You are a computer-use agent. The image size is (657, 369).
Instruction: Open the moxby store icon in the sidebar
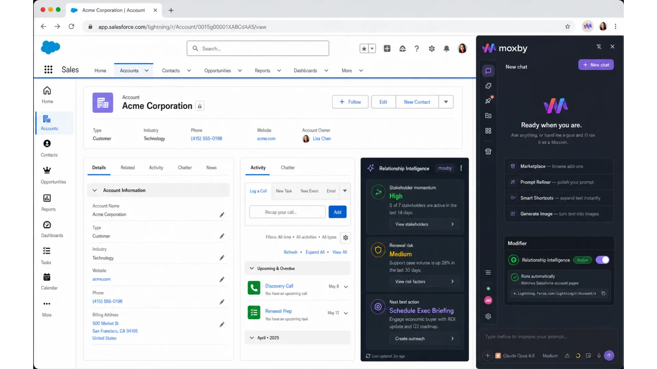[488, 151]
